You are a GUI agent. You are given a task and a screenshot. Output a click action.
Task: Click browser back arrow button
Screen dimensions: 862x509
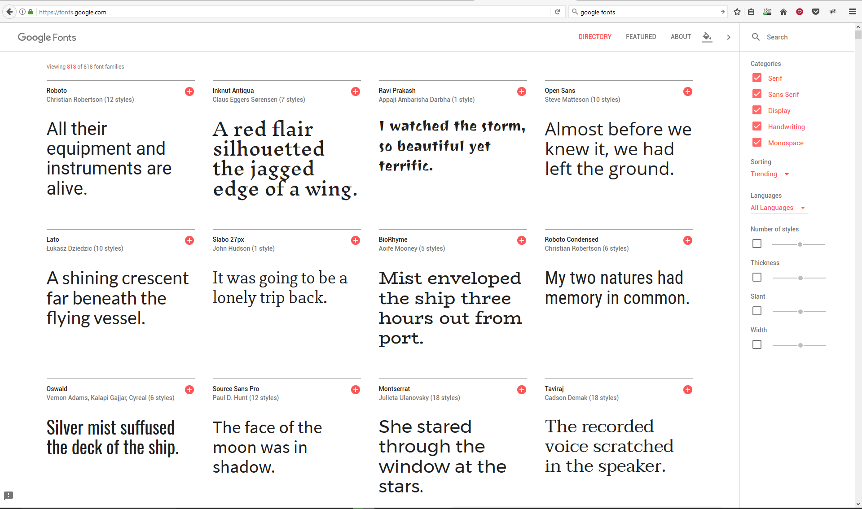[x=9, y=12]
